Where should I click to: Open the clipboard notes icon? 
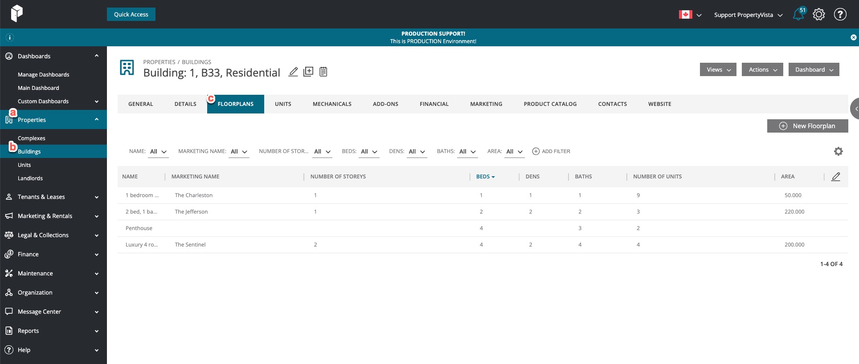pyautogui.click(x=323, y=72)
